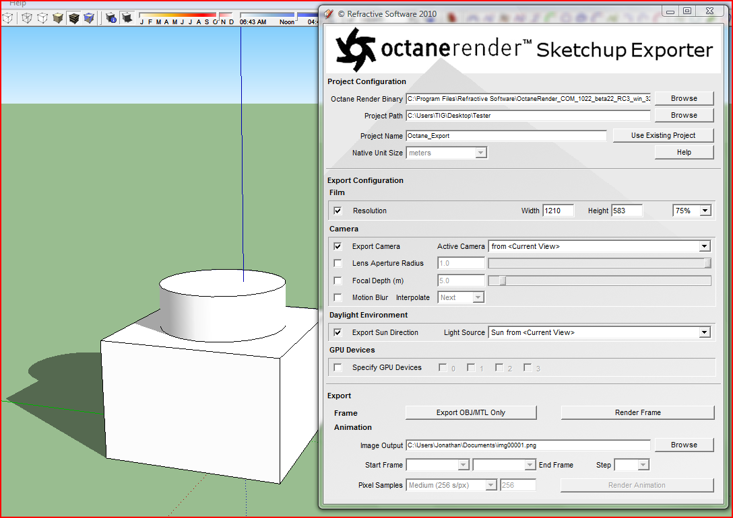Click the Octane Render Binary path field
The image size is (733, 518).
[x=528, y=98]
